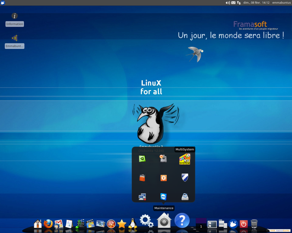Open the office documents dock icon
This screenshot has height=233, width=292.
coord(69,224)
